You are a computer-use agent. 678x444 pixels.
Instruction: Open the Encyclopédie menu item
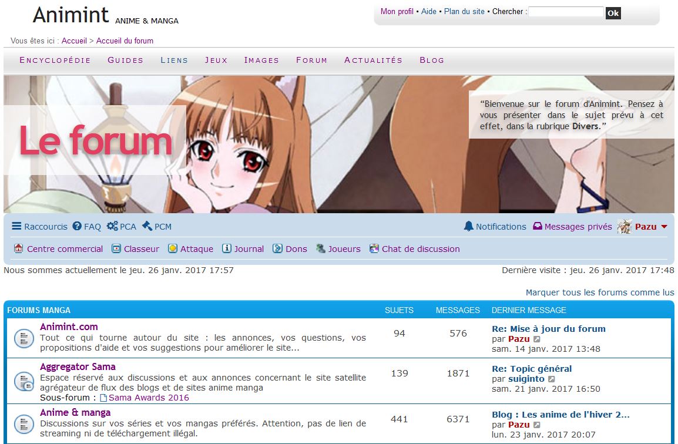[55, 60]
